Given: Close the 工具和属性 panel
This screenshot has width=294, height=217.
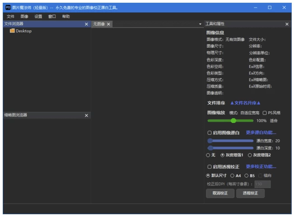Looking at the screenshot, I should coord(287,24).
